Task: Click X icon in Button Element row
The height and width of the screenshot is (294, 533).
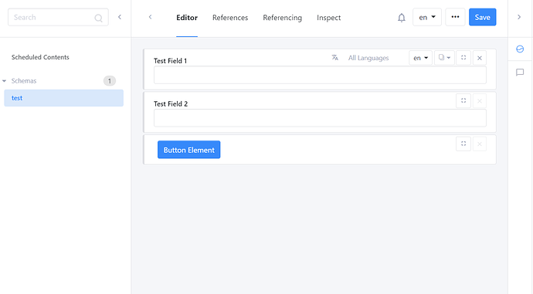Action: click(480, 144)
